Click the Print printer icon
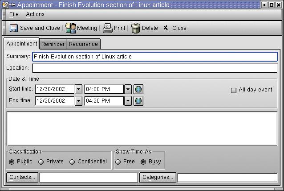 pyautogui.click(x=108, y=28)
